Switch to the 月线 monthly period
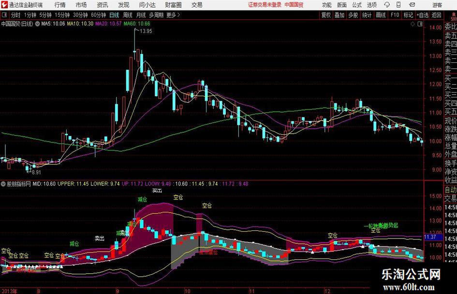Screen dimensions: 457x294 [141, 15]
